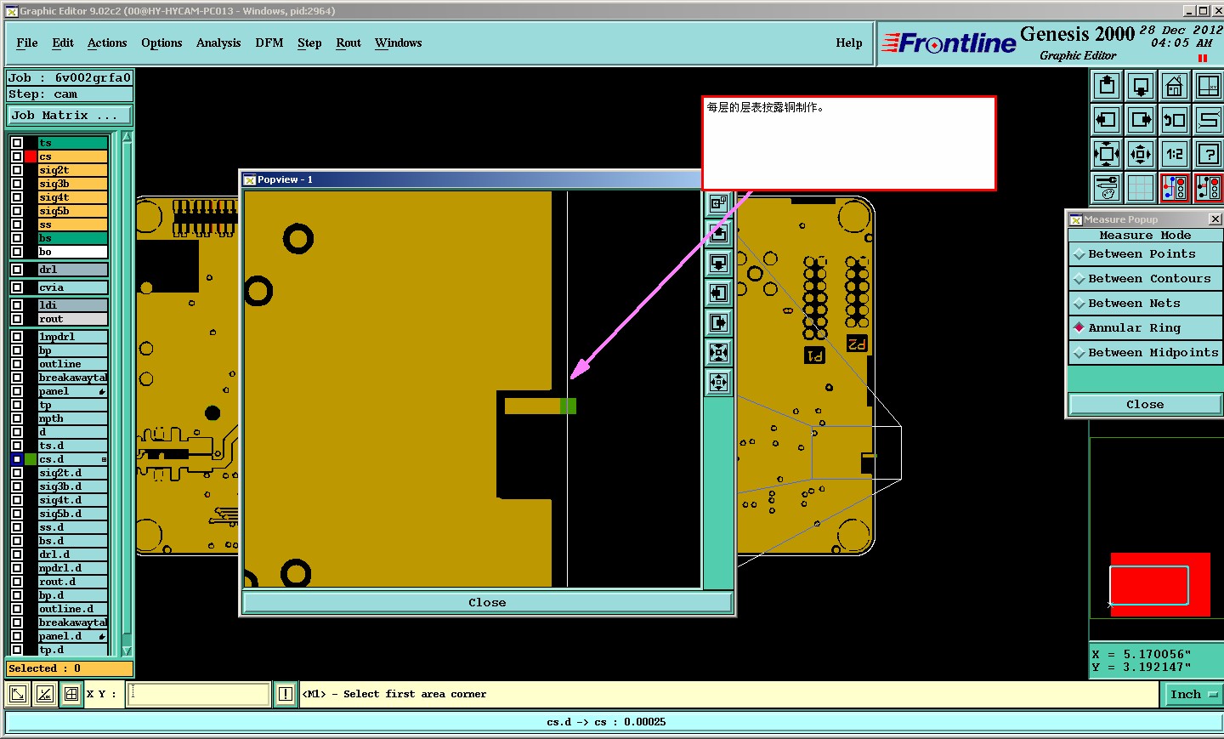
Task: Open the Analysis menu
Action: point(218,43)
